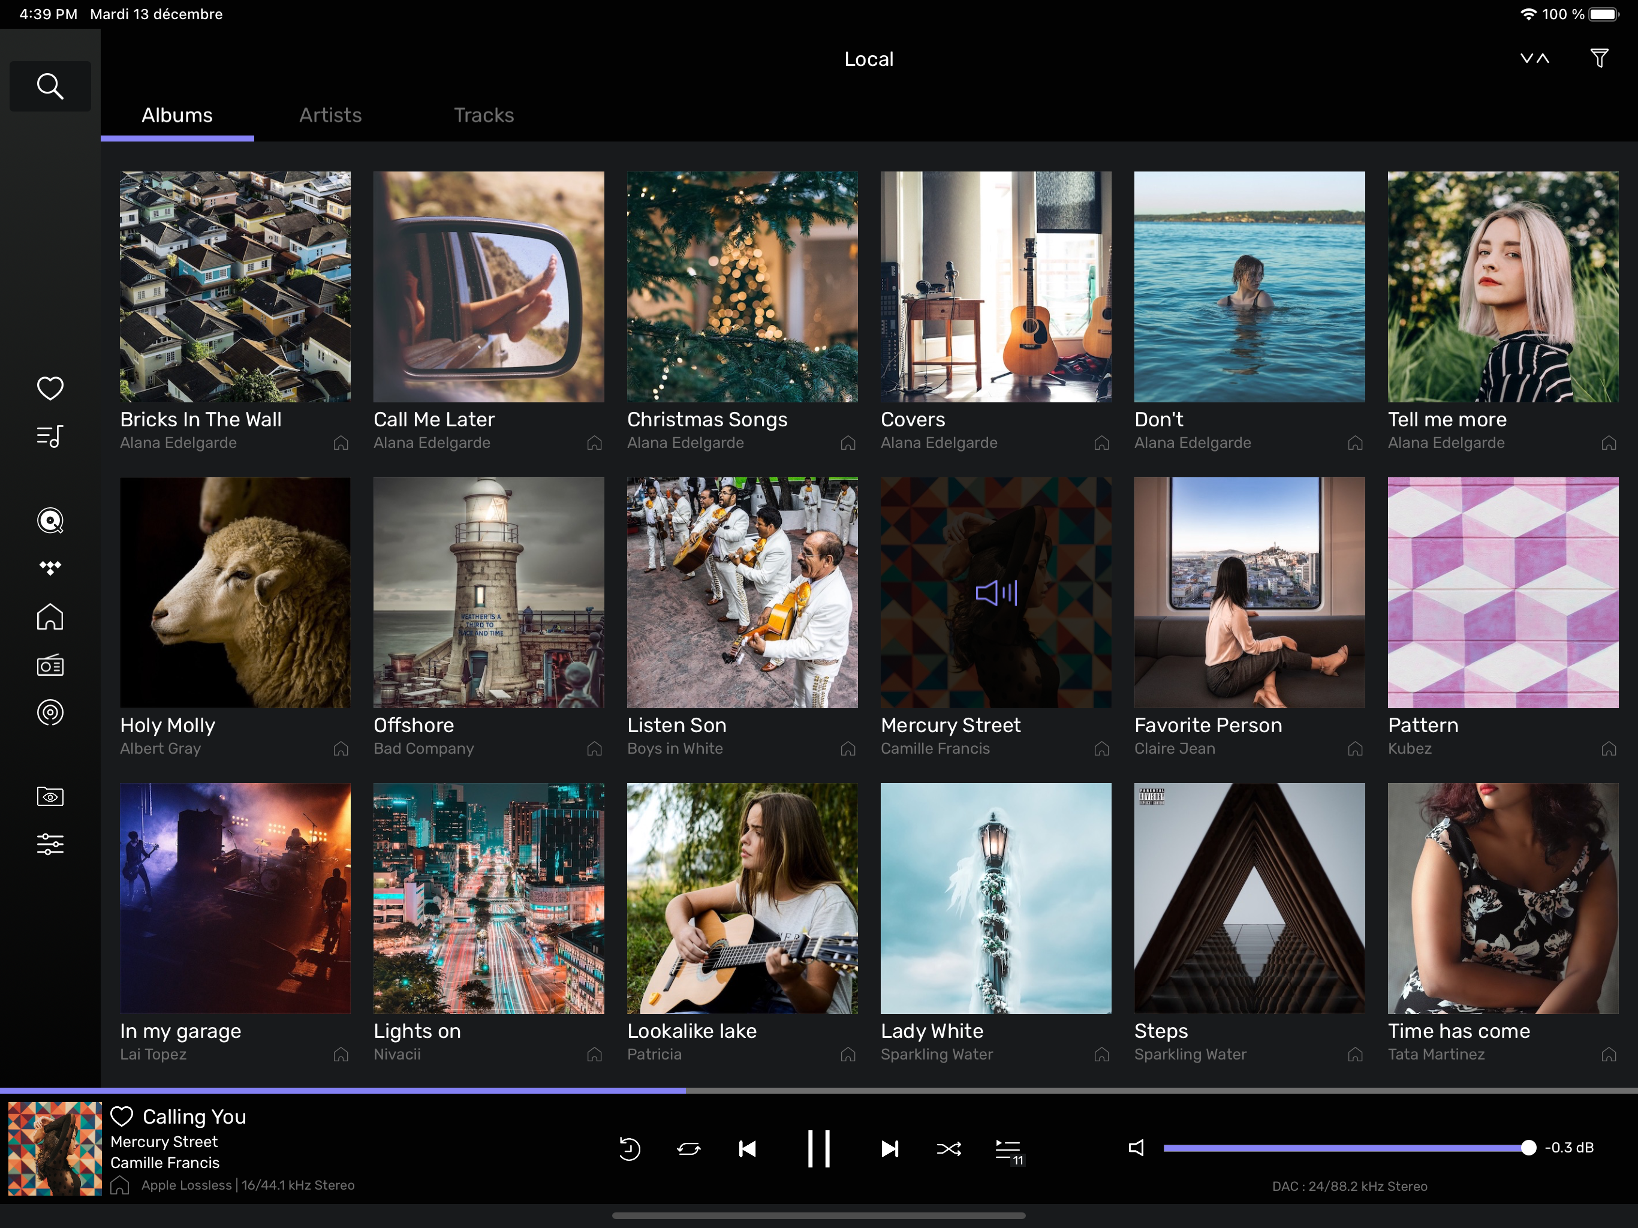1638x1228 pixels.
Task: Open the search button in sidebar
Action: (50, 86)
